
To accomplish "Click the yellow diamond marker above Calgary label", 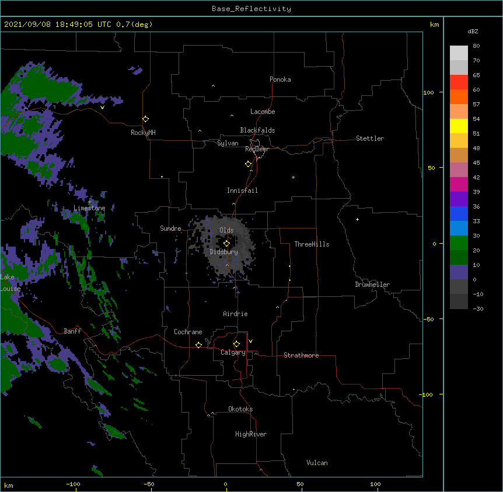I will click(x=236, y=344).
